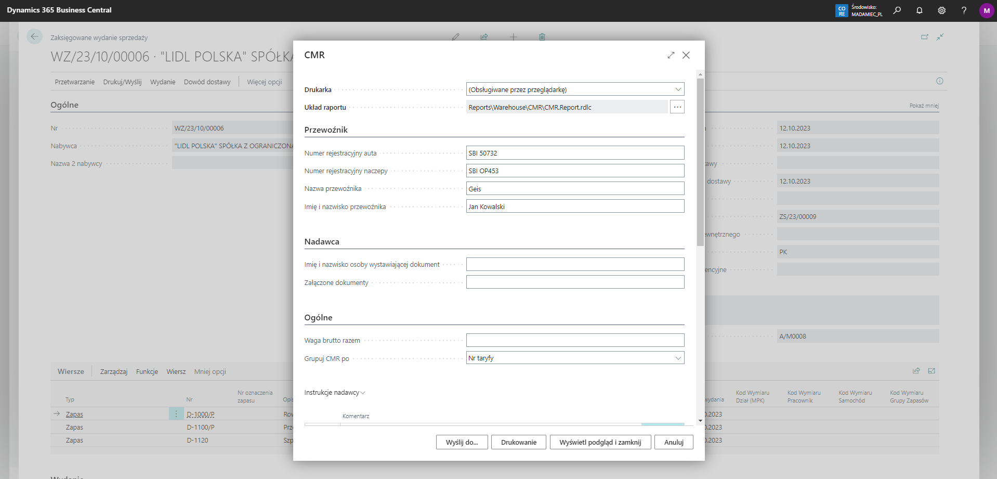The height and width of the screenshot is (479, 997).
Task: Click the Pokaż mniej link
Action: (924, 106)
